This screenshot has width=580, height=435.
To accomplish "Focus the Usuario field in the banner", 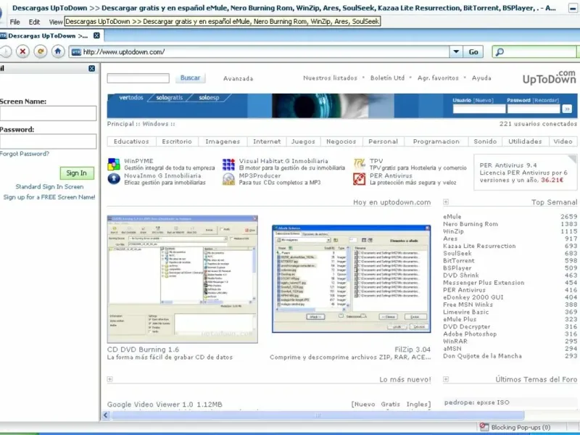I will pyautogui.click(x=479, y=109).
